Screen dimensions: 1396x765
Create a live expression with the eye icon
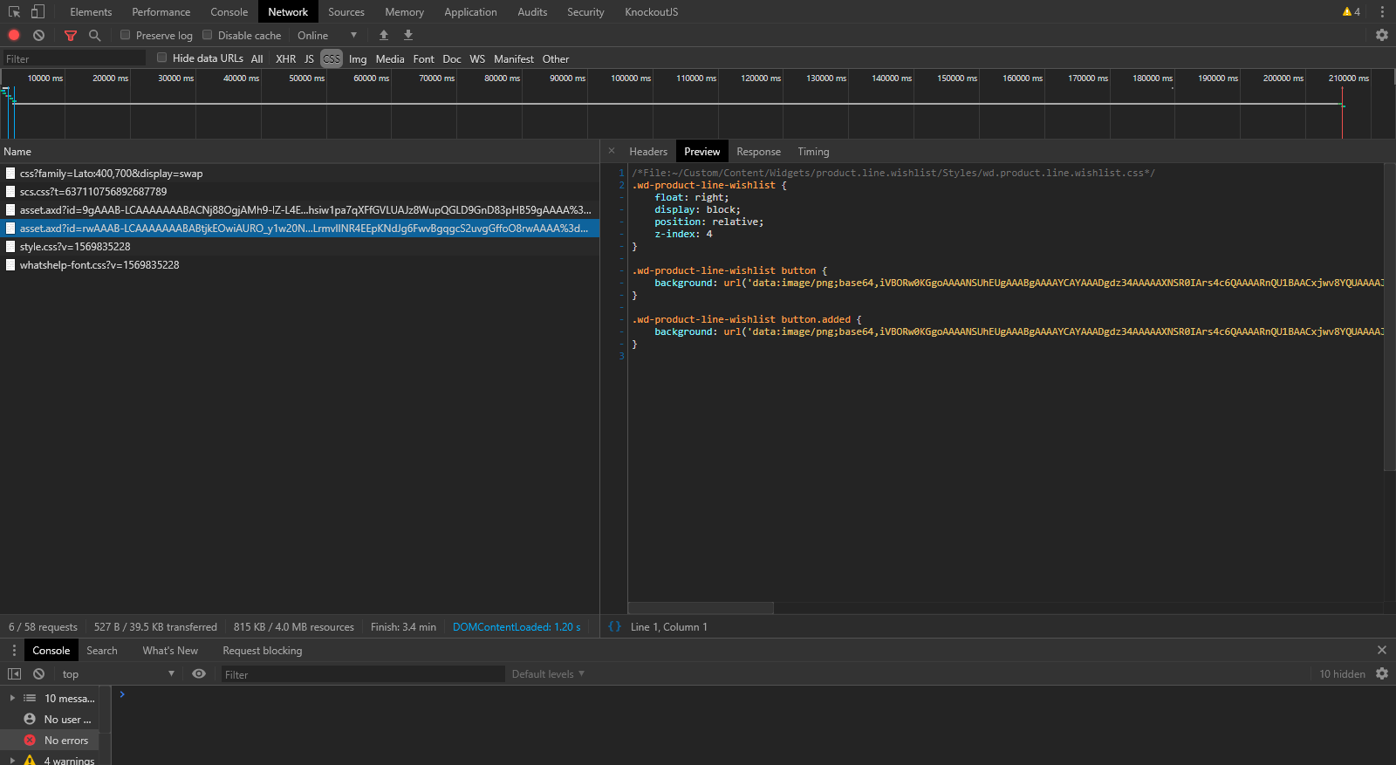199,674
